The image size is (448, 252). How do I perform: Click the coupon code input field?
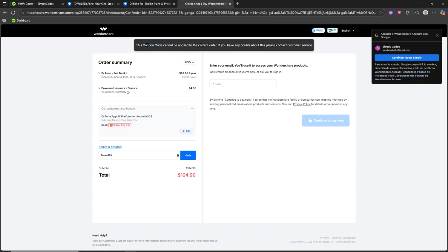pos(139,155)
